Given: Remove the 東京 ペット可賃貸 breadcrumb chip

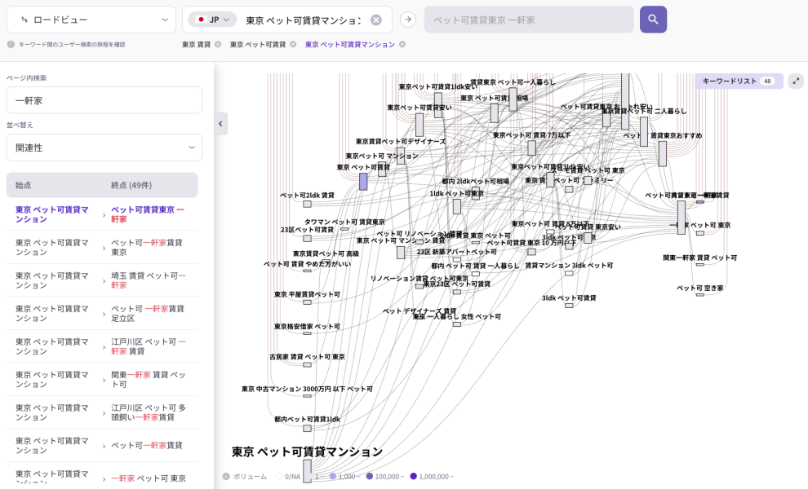Looking at the screenshot, I should [x=293, y=45].
